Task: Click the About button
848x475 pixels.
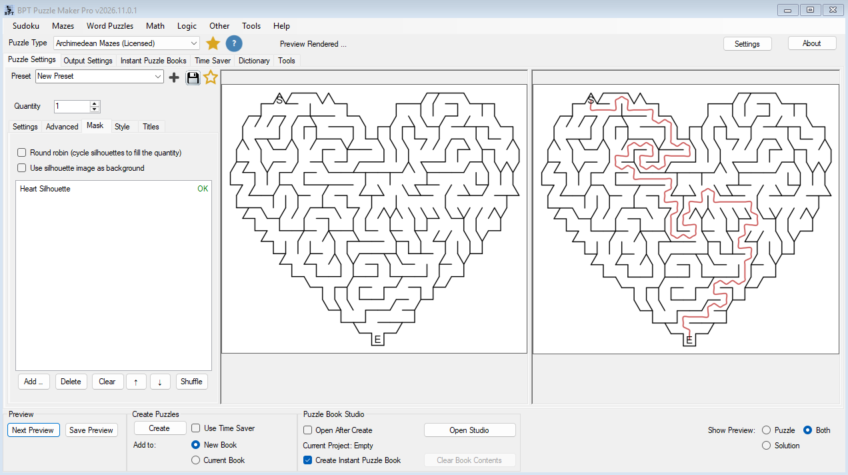Action: click(x=812, y=43)
